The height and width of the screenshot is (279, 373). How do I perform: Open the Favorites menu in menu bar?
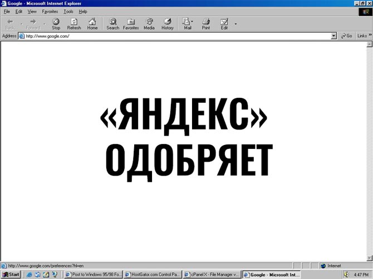click(x=50, y=11)
